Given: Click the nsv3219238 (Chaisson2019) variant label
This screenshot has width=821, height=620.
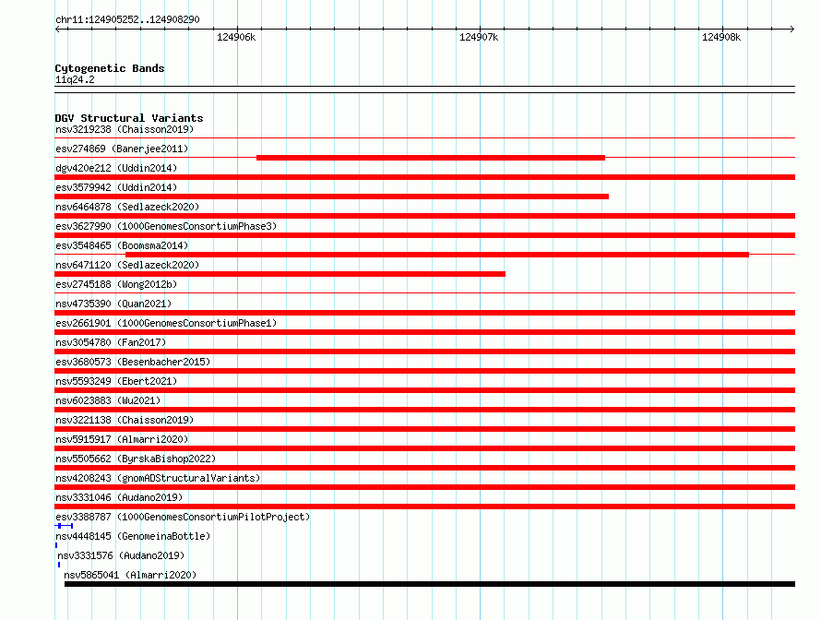Looking at the screenshot, I should pos(125,129).
